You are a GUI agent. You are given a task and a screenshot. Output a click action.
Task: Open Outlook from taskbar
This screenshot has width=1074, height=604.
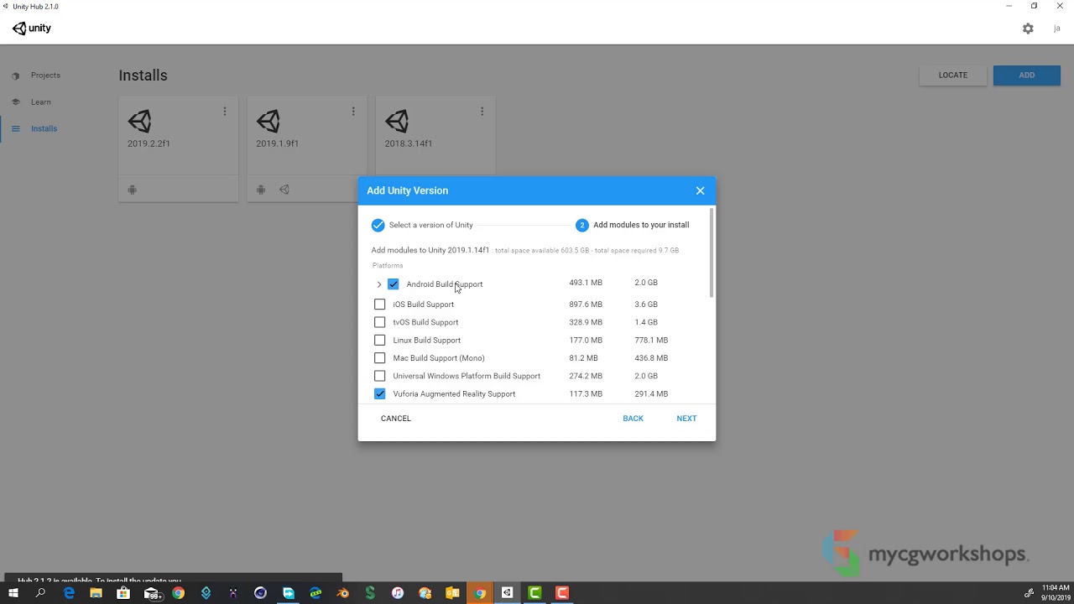click(x=452, y=593)
